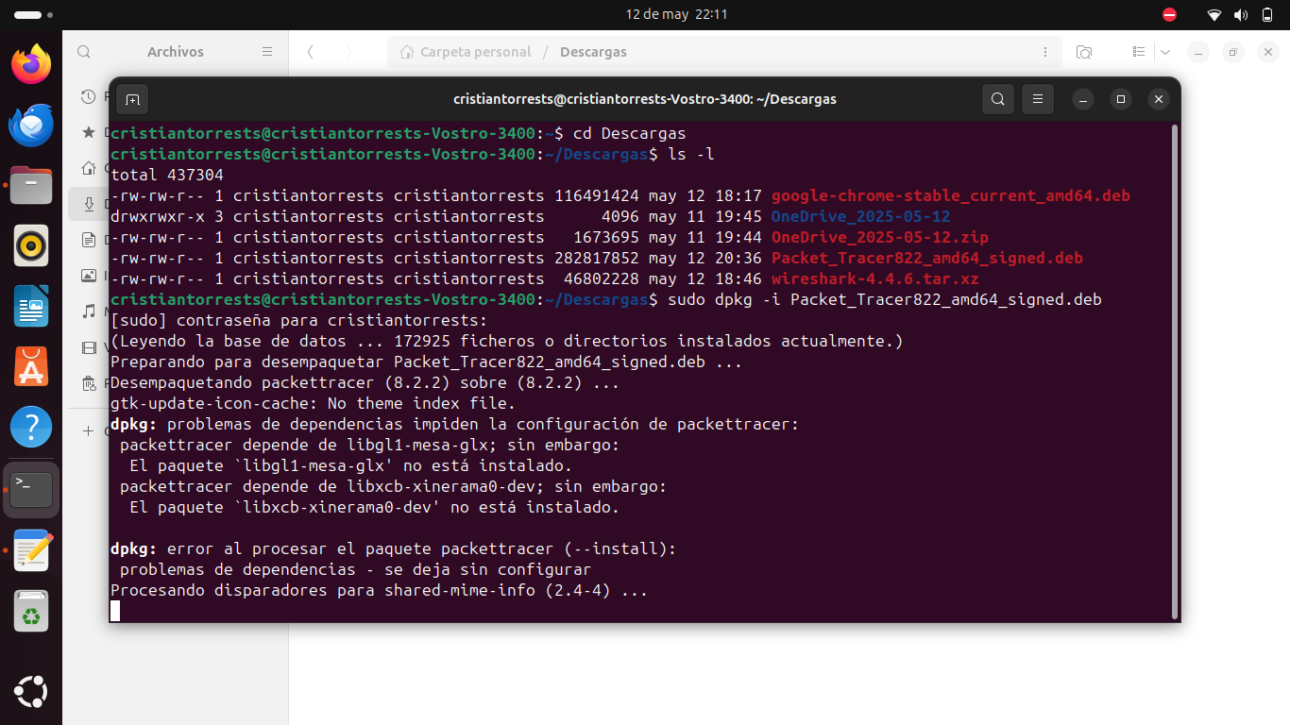1290x725 pixels.
Task: Click the terminal vertical scrollbar
Action: pyautogui.click(x=1174, y=372)
